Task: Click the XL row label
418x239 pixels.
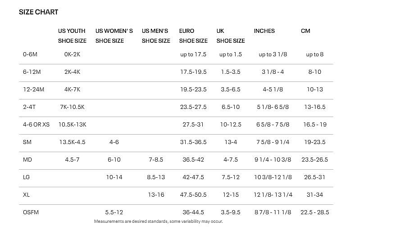Action: pyautogui.click(x=26, y=195)
